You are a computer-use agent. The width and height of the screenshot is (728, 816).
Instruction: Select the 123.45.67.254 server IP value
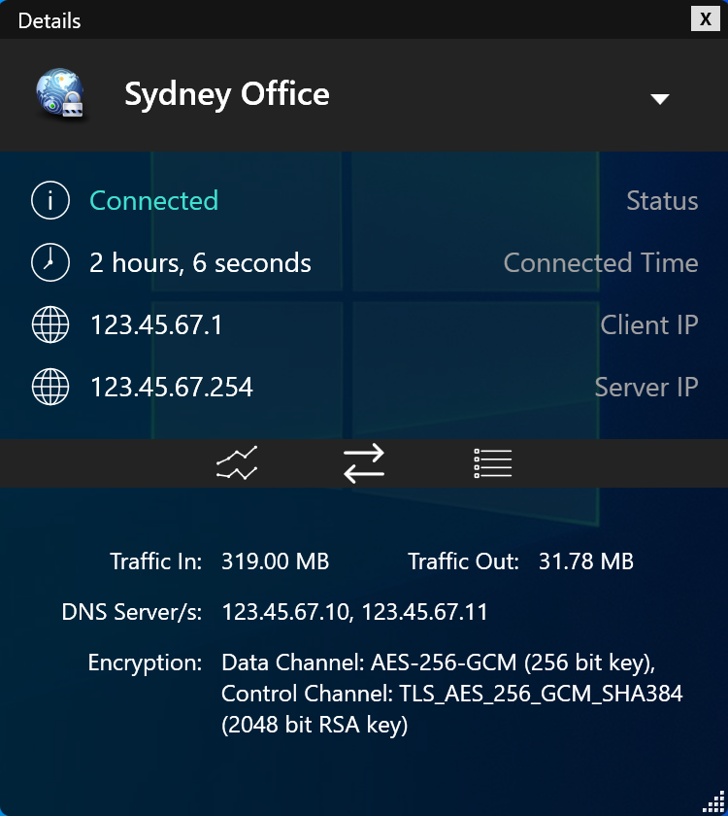[171, 388]
